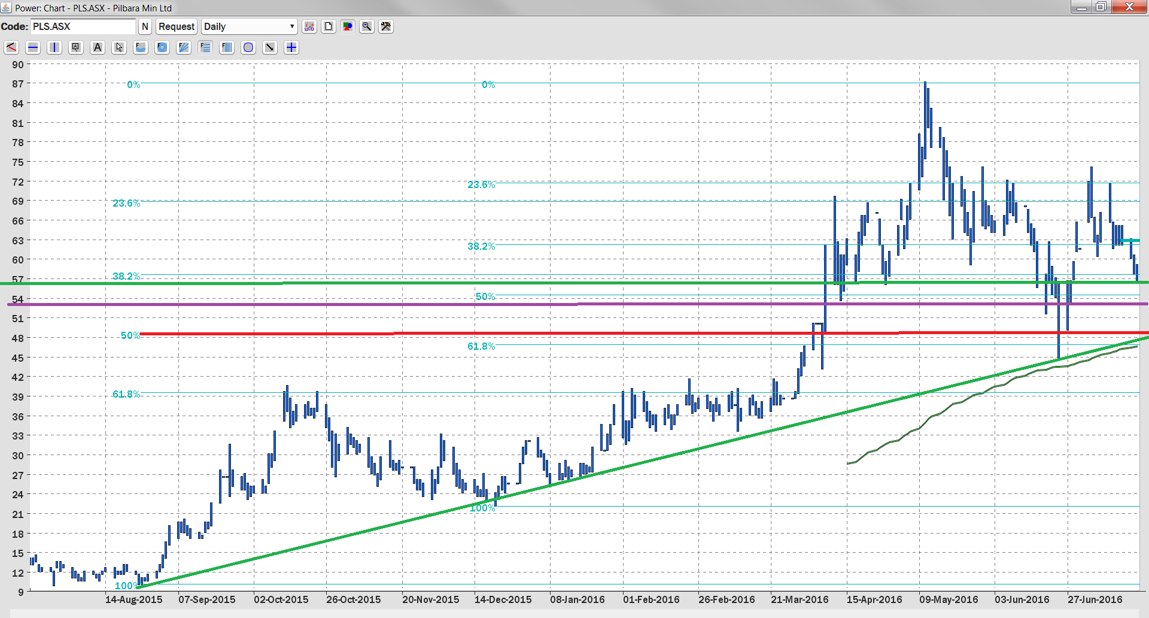Open the Daily interval dropdown
Screen dimensions: 1149x618
(x=250, y=26)
